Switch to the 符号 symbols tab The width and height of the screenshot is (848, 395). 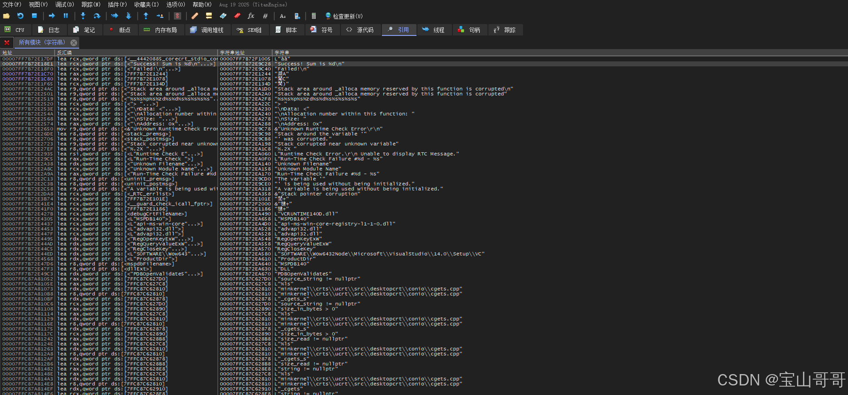(x=322, y=30)
